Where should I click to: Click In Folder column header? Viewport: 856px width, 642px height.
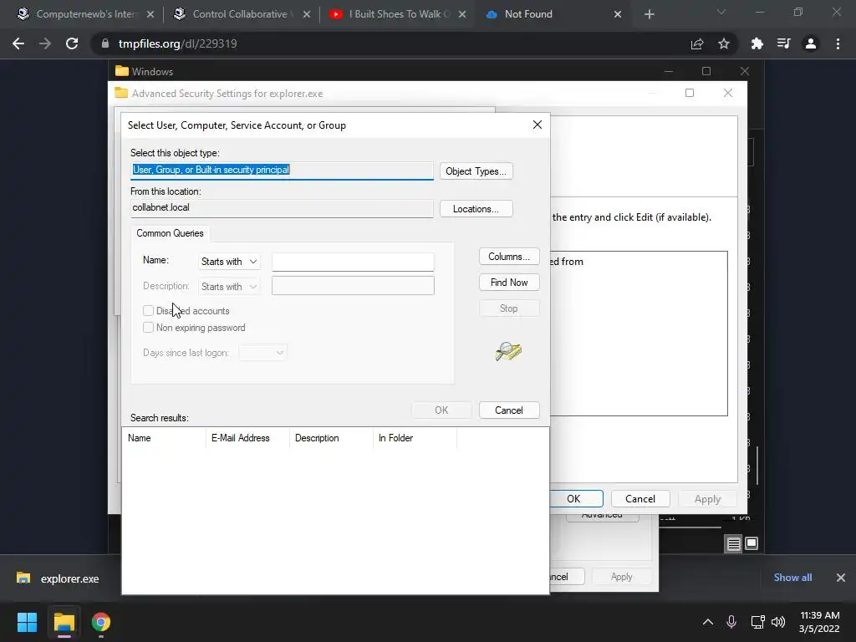click(x=415, y=438)
